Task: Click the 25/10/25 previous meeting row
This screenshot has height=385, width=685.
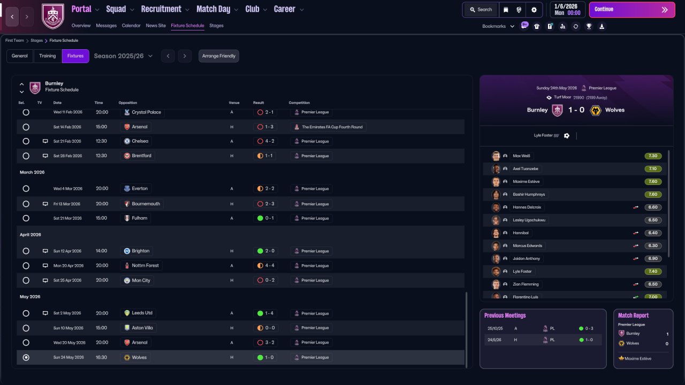Action: point(543,328)
